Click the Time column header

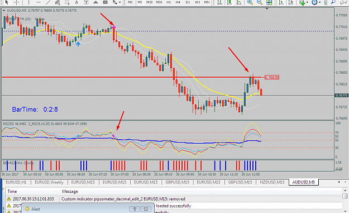tap(12, 191)
